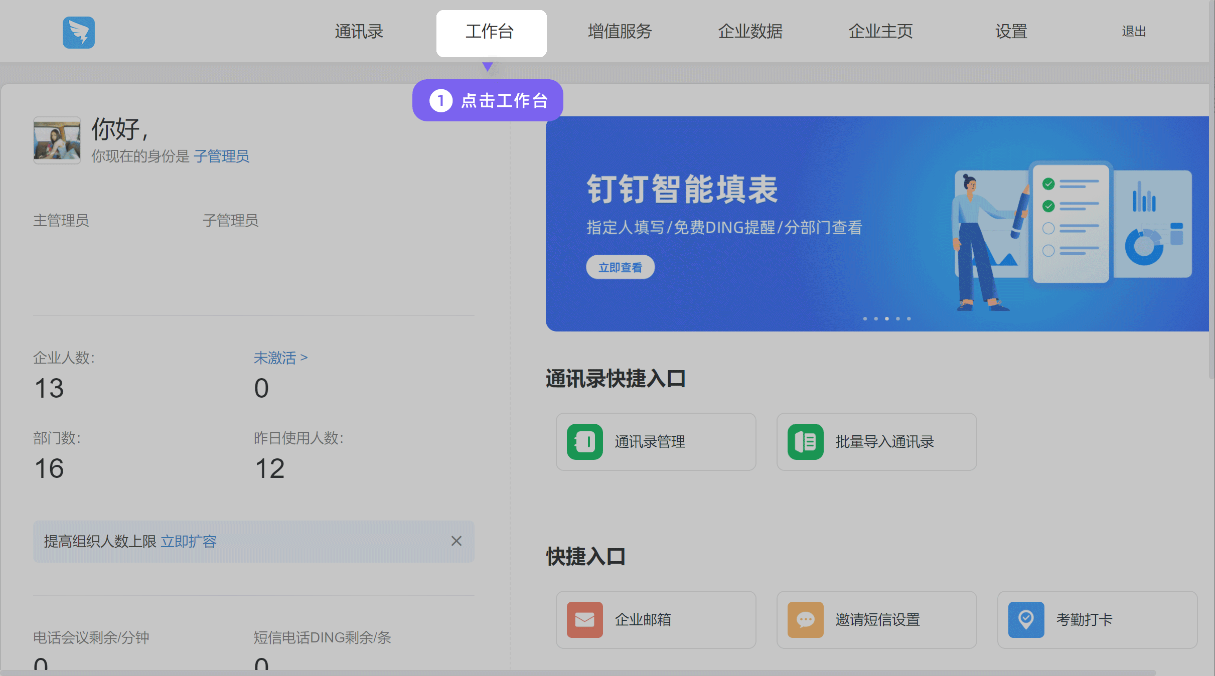
Task: Select the last banner carousel dot
Action: pyautogui.click(x=908, y=319)
